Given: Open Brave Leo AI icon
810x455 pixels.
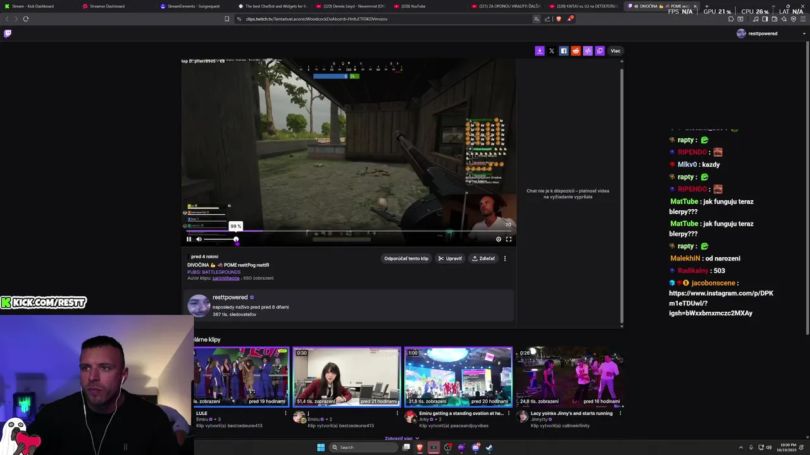Looking at the screenshot, I should pyautogui.click(x=784, y=19).
